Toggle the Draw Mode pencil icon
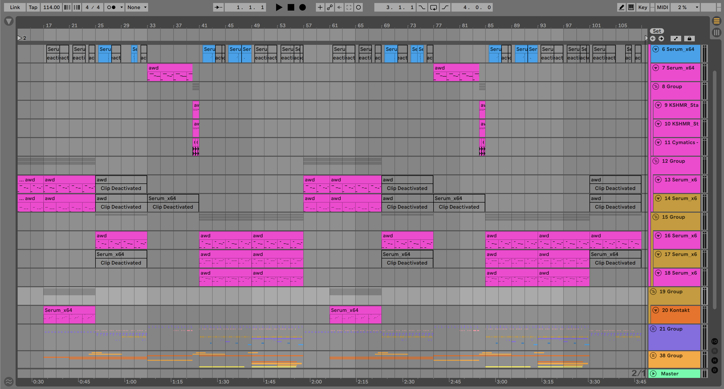Viewport: 724px width, 389px height. [621, 7]
